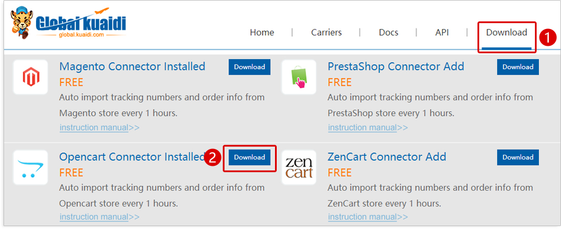Download the Magento Connector
Image resolution: width=561 pixels, height=229 pixels.
249,67
